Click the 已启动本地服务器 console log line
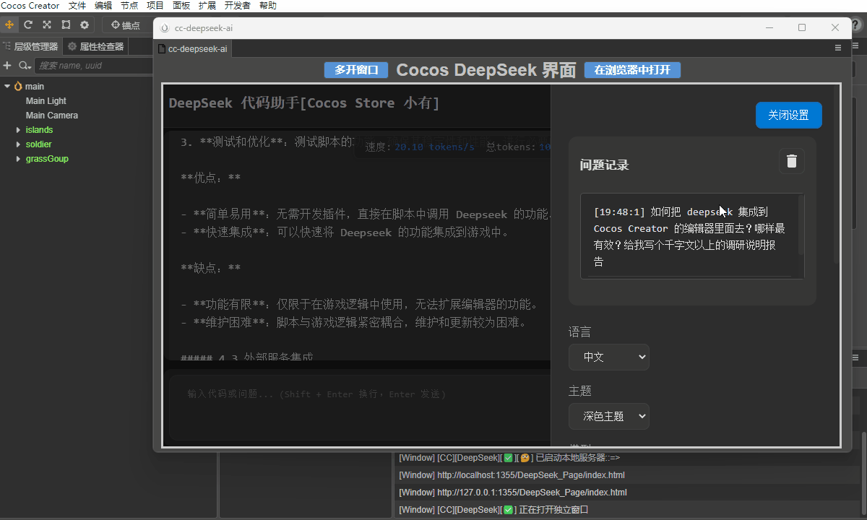 pos(509,458)
